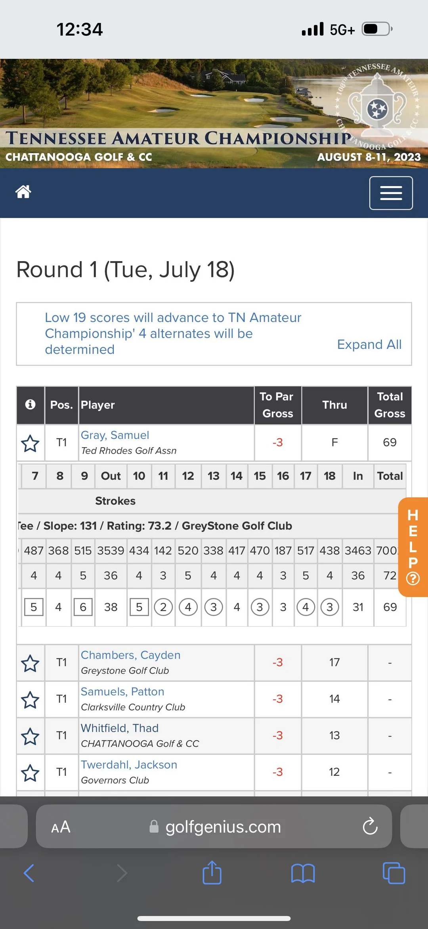Collapse Gray, Samuel's expanded scorecard
Image resolution: width=428 pixels, height=929 pixels.
(115, 435)
